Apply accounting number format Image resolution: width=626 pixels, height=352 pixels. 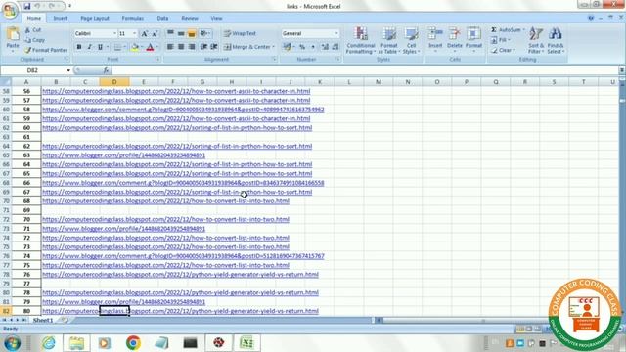tap(287, 47)
